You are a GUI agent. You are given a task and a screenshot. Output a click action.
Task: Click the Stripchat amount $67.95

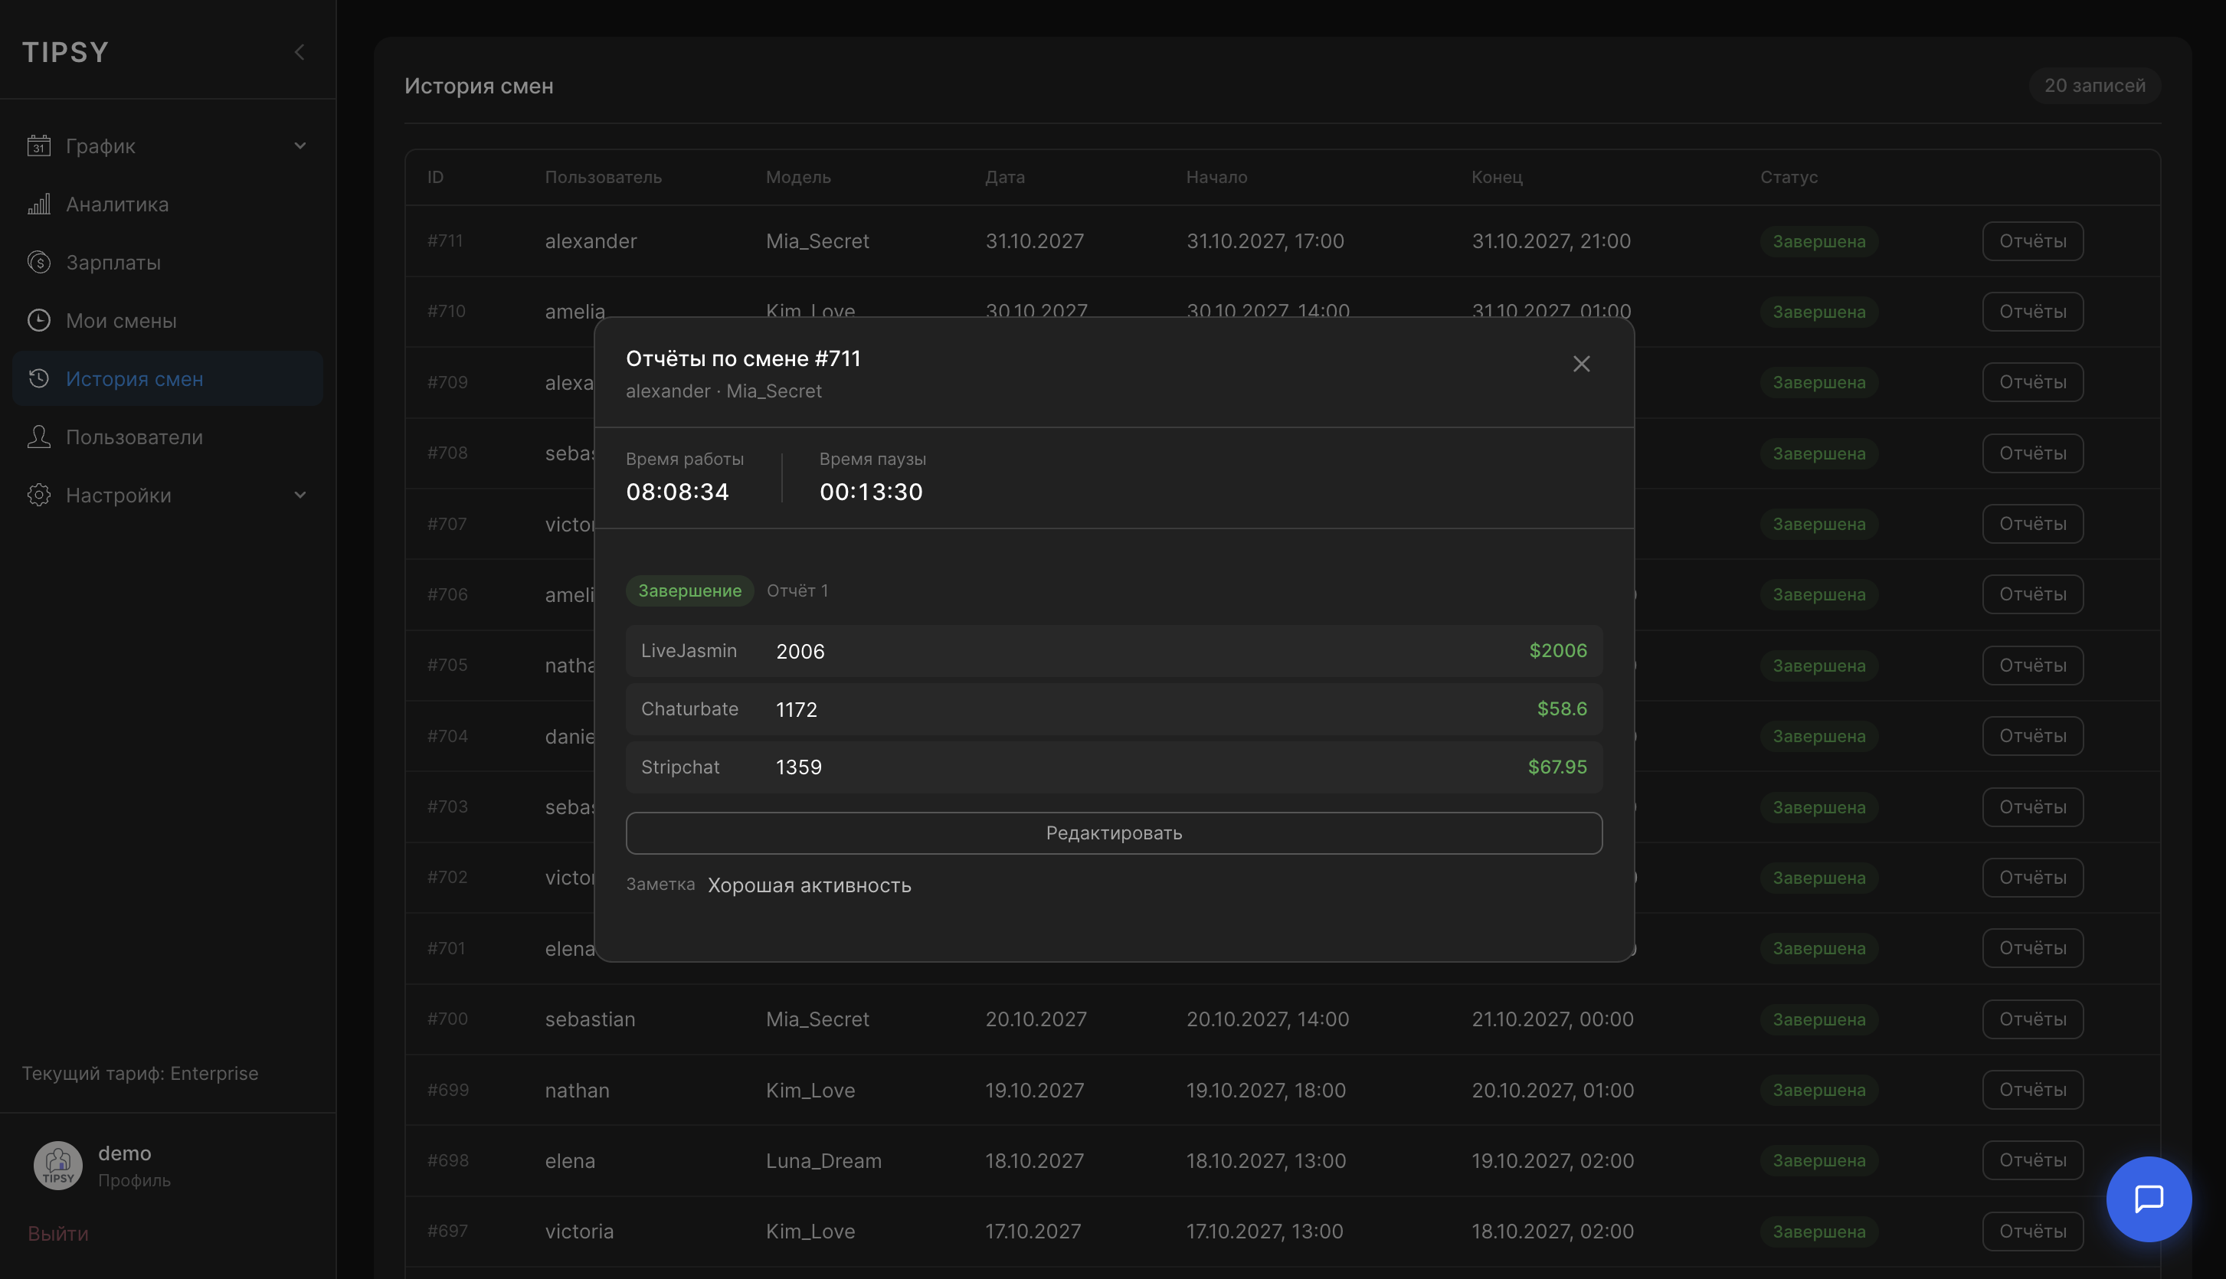(x=1557, y=767)
